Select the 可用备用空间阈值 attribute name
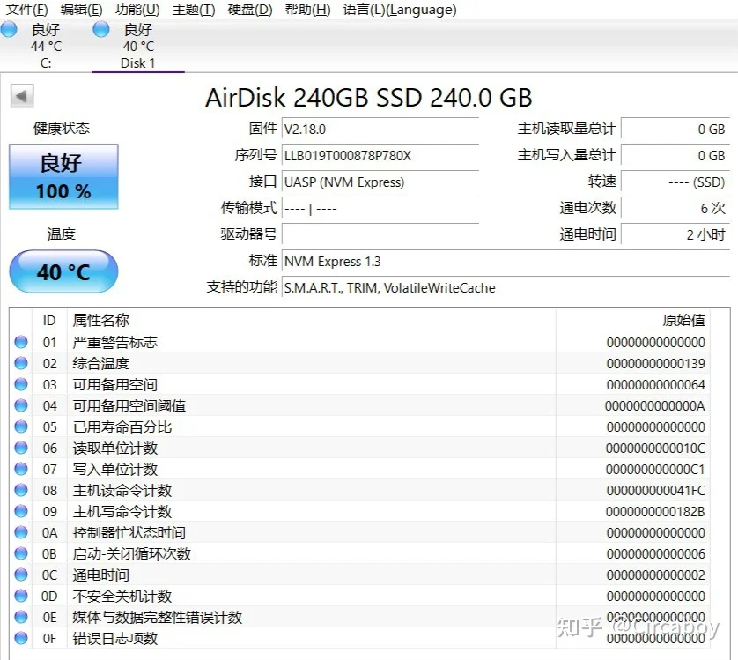 pos(129,405)
